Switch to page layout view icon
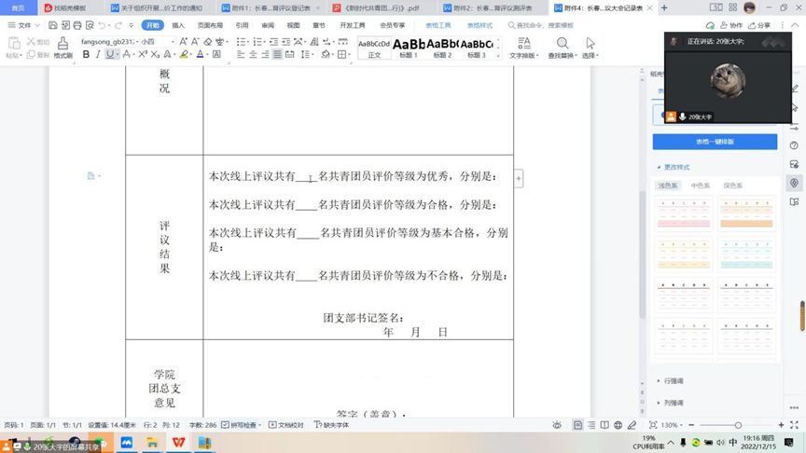This screenshot has height=453, width=806. click(x=577, y=425)
